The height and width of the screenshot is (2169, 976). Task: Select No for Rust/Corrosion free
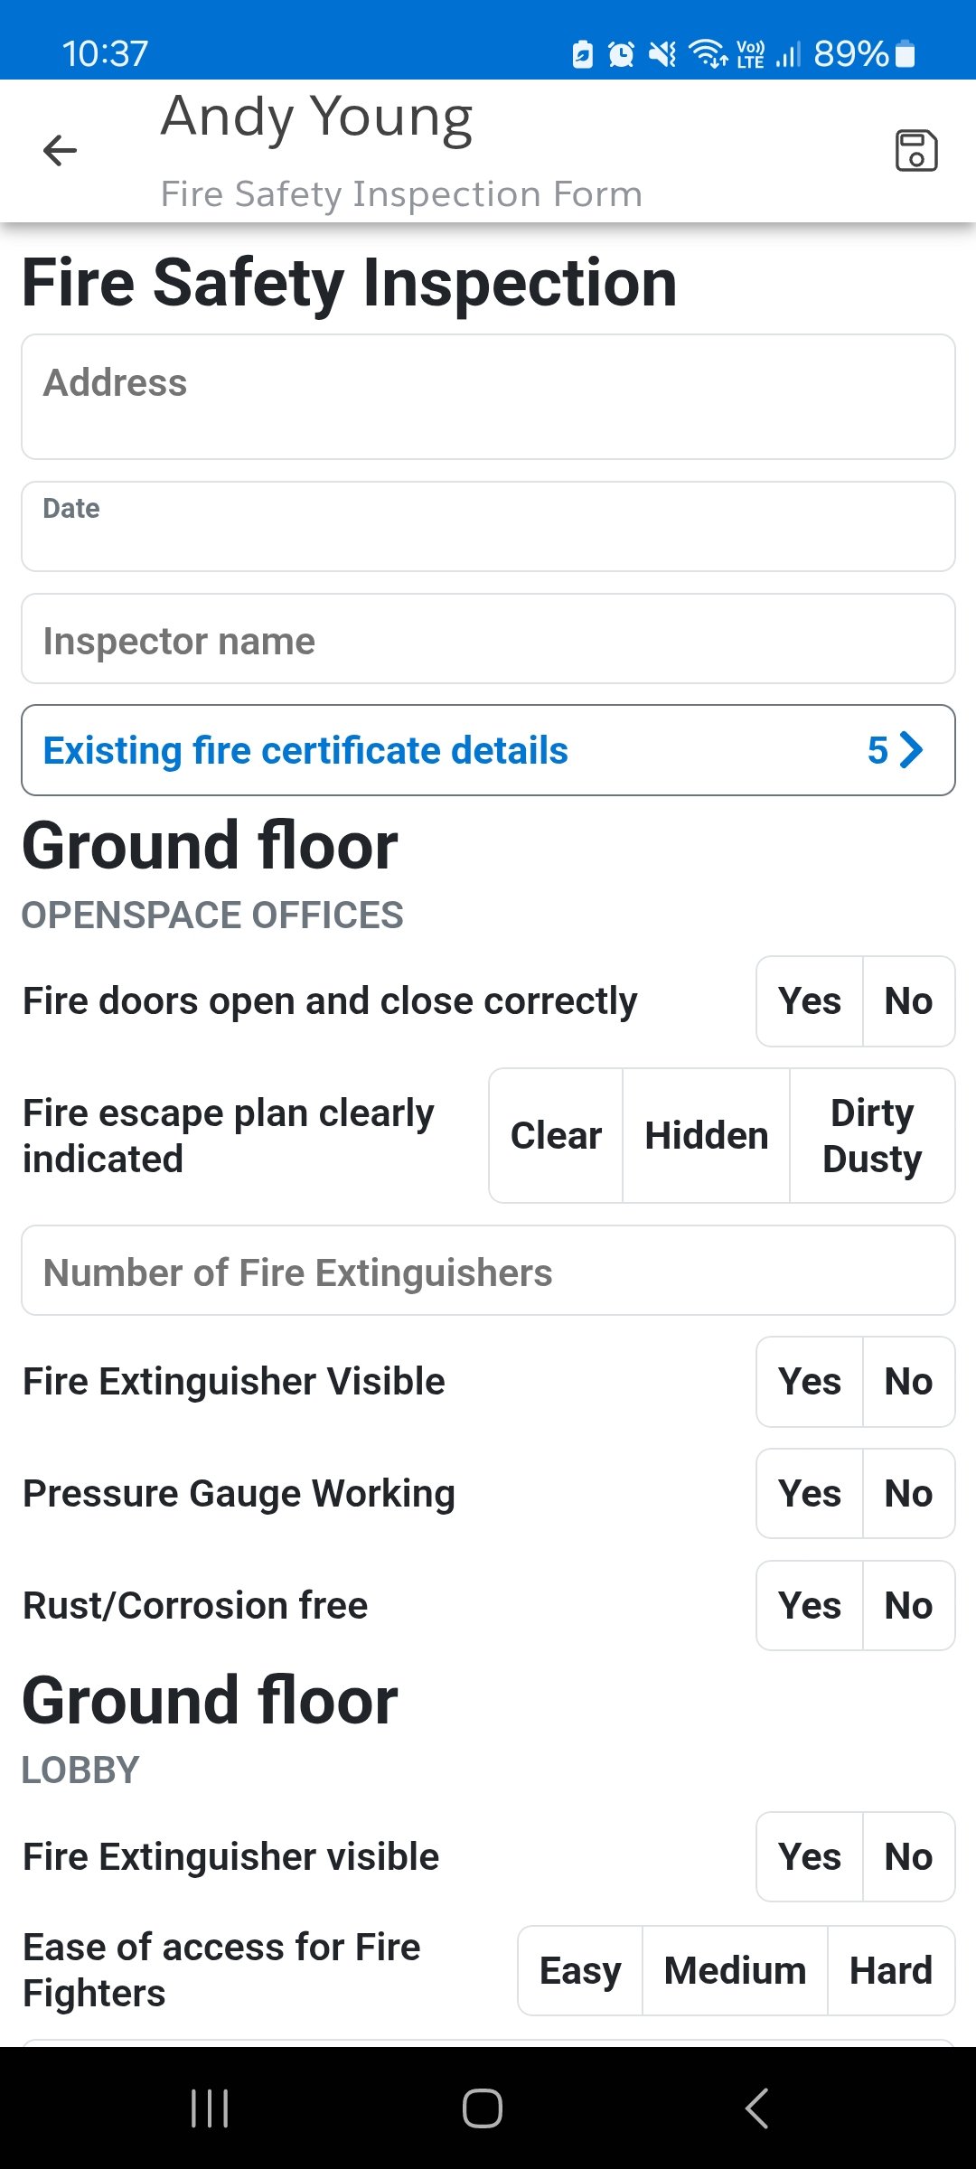(x=908, y=1606)
